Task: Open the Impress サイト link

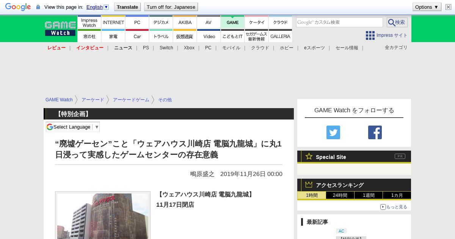Action: click(392, 35)
